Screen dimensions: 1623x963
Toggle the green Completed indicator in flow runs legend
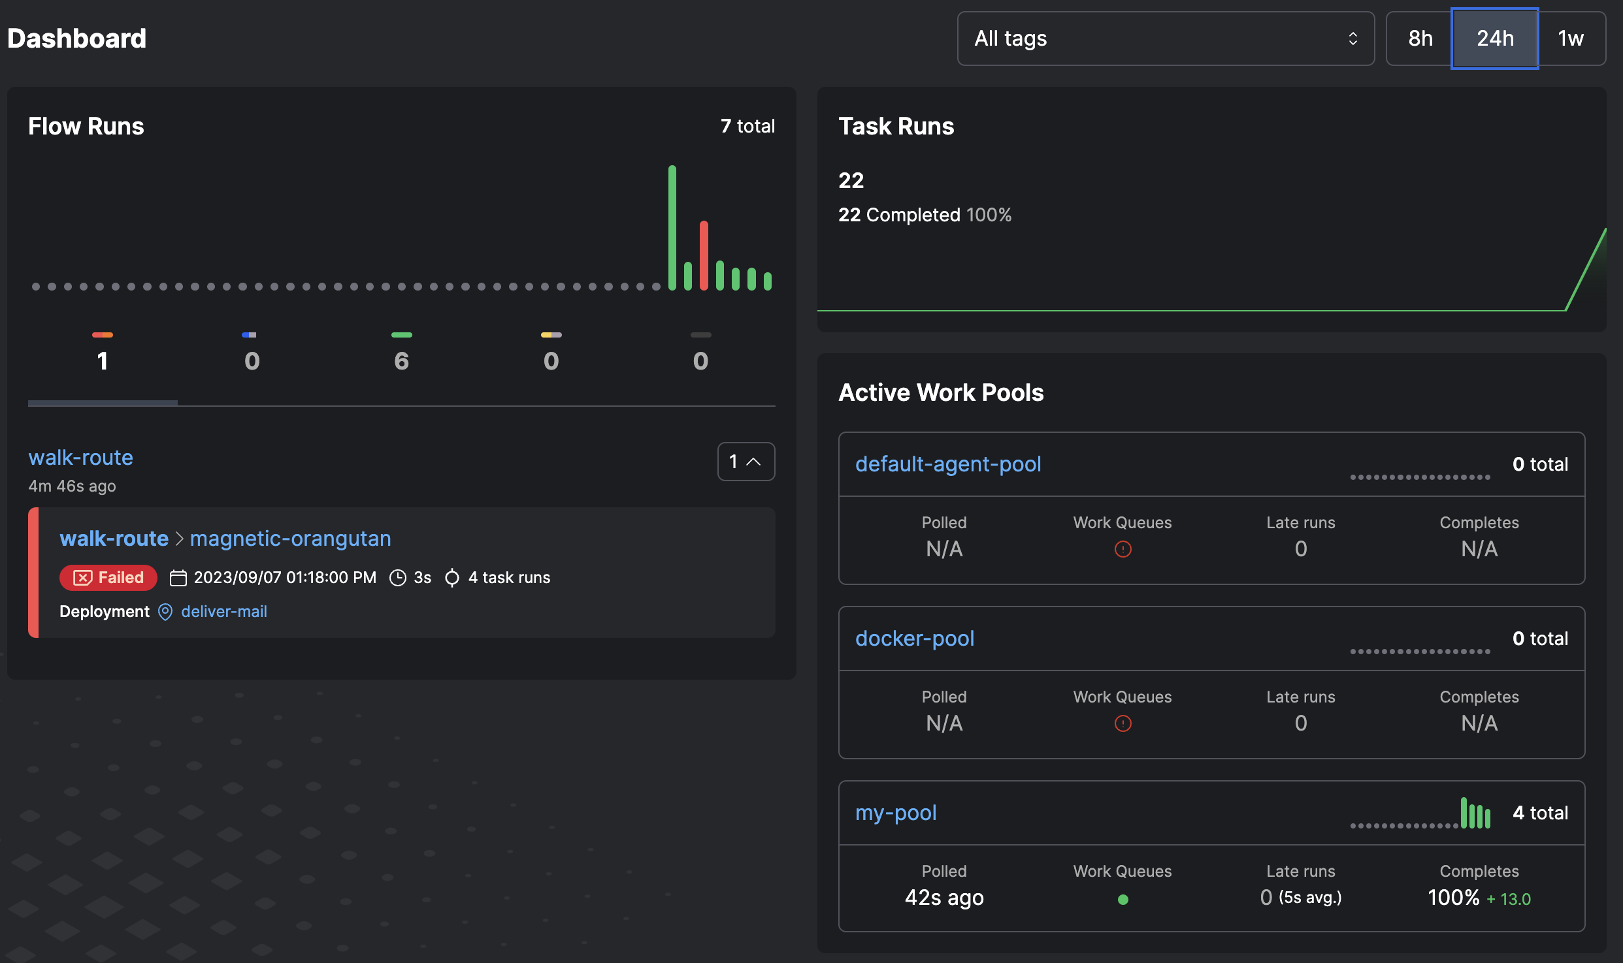point(401,334)
